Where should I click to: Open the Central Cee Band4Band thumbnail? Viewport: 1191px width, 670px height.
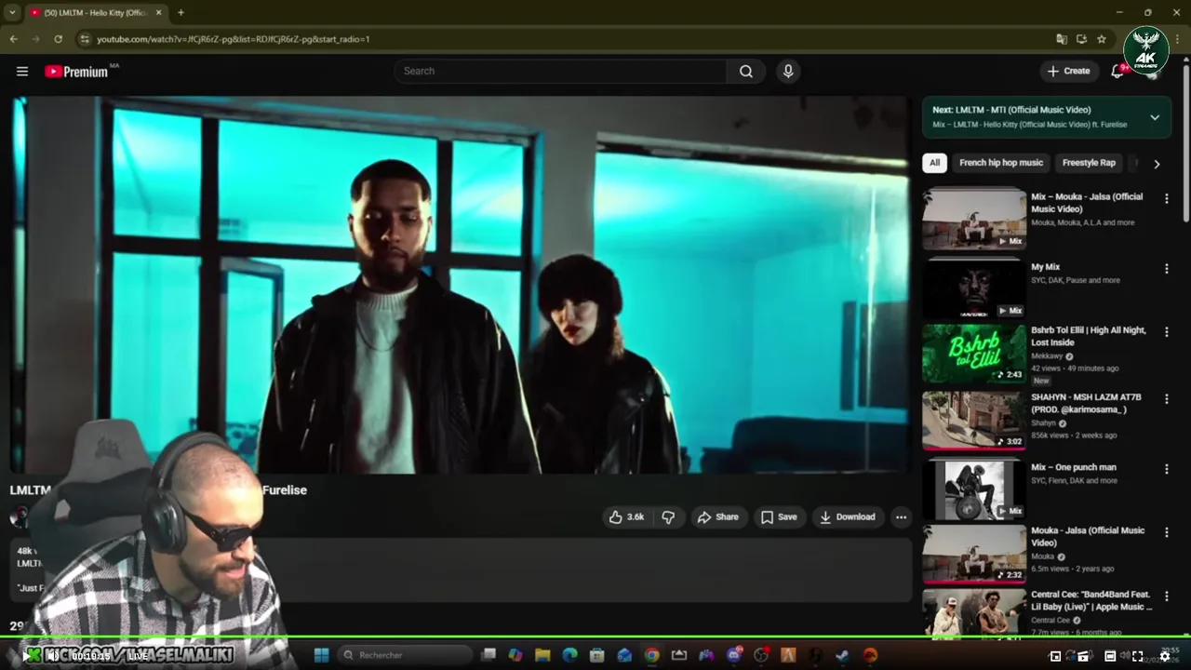tap(974, 613)
